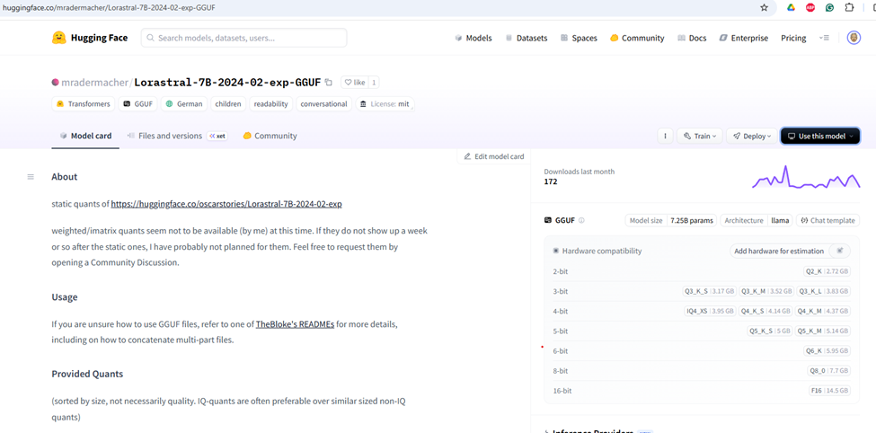This screenshot has height=433, width=876.
Task: Click the downloads last month chart
Action: pos(805,178)
